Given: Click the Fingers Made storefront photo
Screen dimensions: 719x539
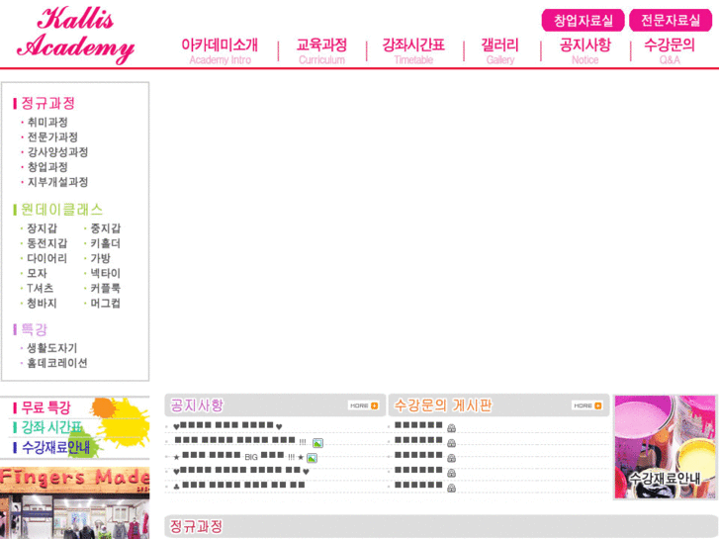Looking at the screenshot, I should pos(75,502).
